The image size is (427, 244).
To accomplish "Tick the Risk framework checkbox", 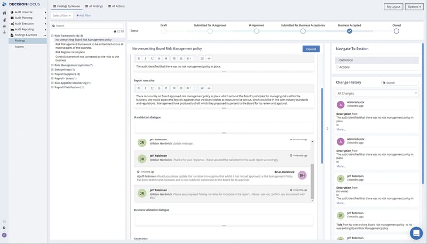I will click(52, 36).
